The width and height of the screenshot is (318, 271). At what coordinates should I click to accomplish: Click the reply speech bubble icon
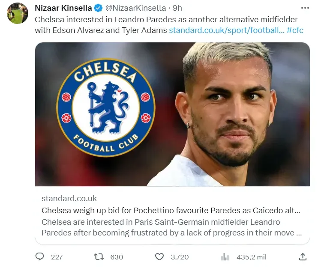click(x=40, y=257)
